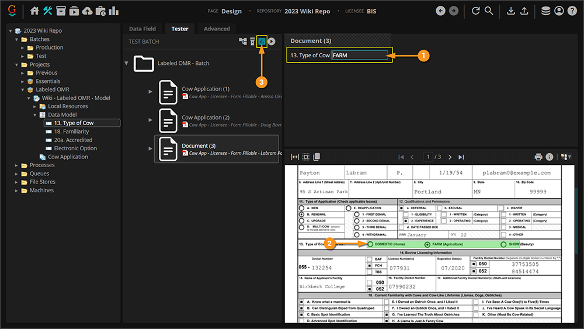The width and height of the screenshot is (584, 329).
Task: Expand the Local Resources node
Action: click(x=34, y=106)
